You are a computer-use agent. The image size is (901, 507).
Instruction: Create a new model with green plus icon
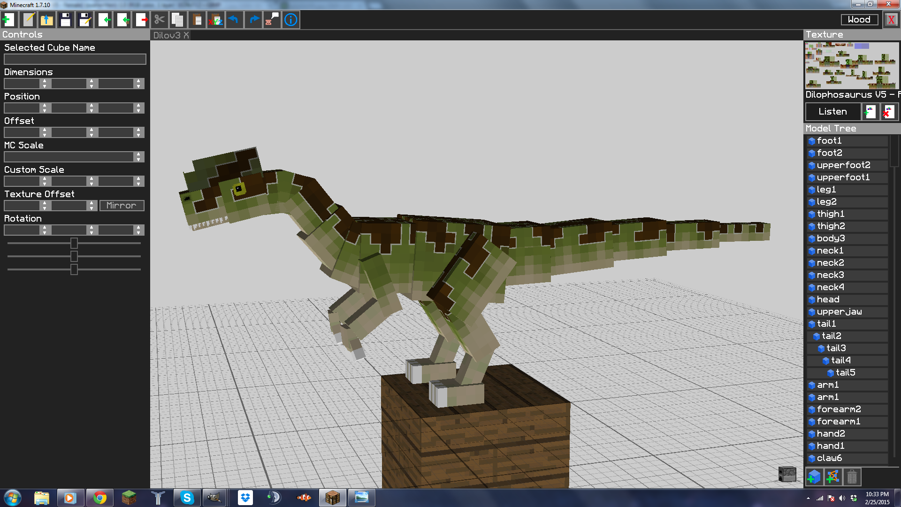point(8,20)
